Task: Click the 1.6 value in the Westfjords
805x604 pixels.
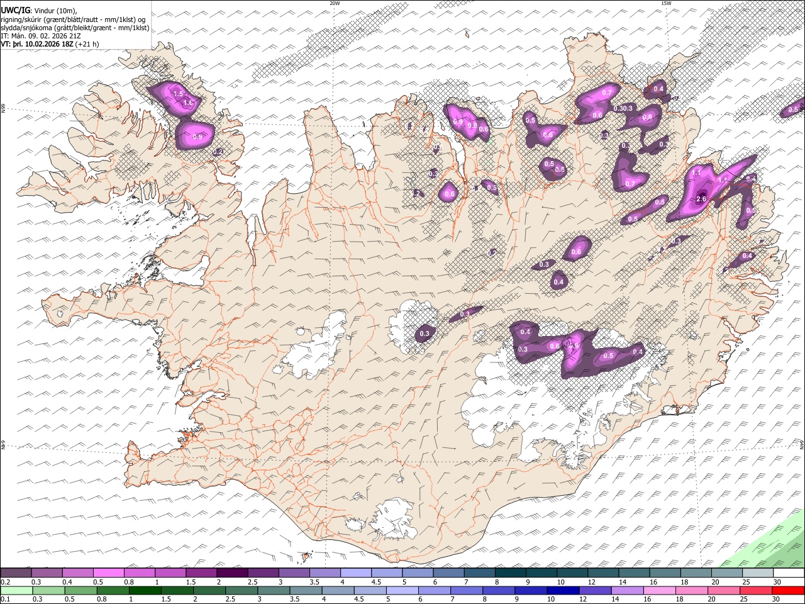Action: (x=187, y=103)
